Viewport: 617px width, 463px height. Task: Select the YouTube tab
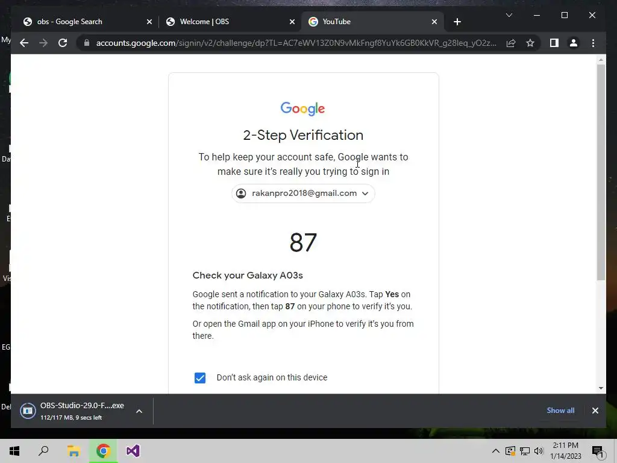coord(372,22)
